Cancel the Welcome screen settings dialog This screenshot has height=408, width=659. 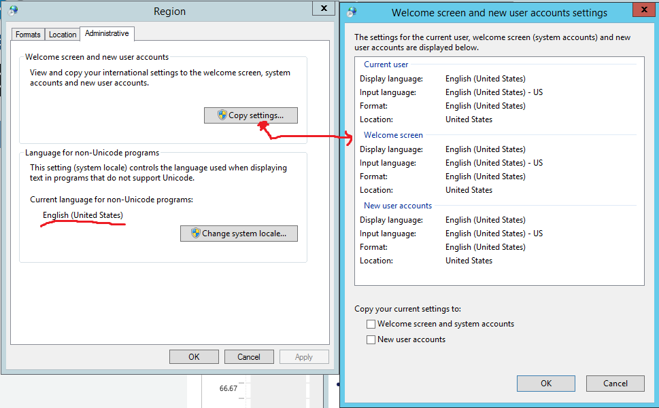[x=615, y=384]
